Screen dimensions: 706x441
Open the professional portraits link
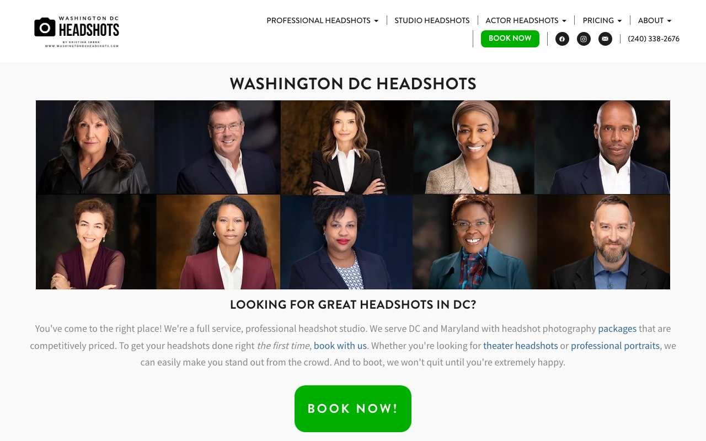tap(615, 346)
